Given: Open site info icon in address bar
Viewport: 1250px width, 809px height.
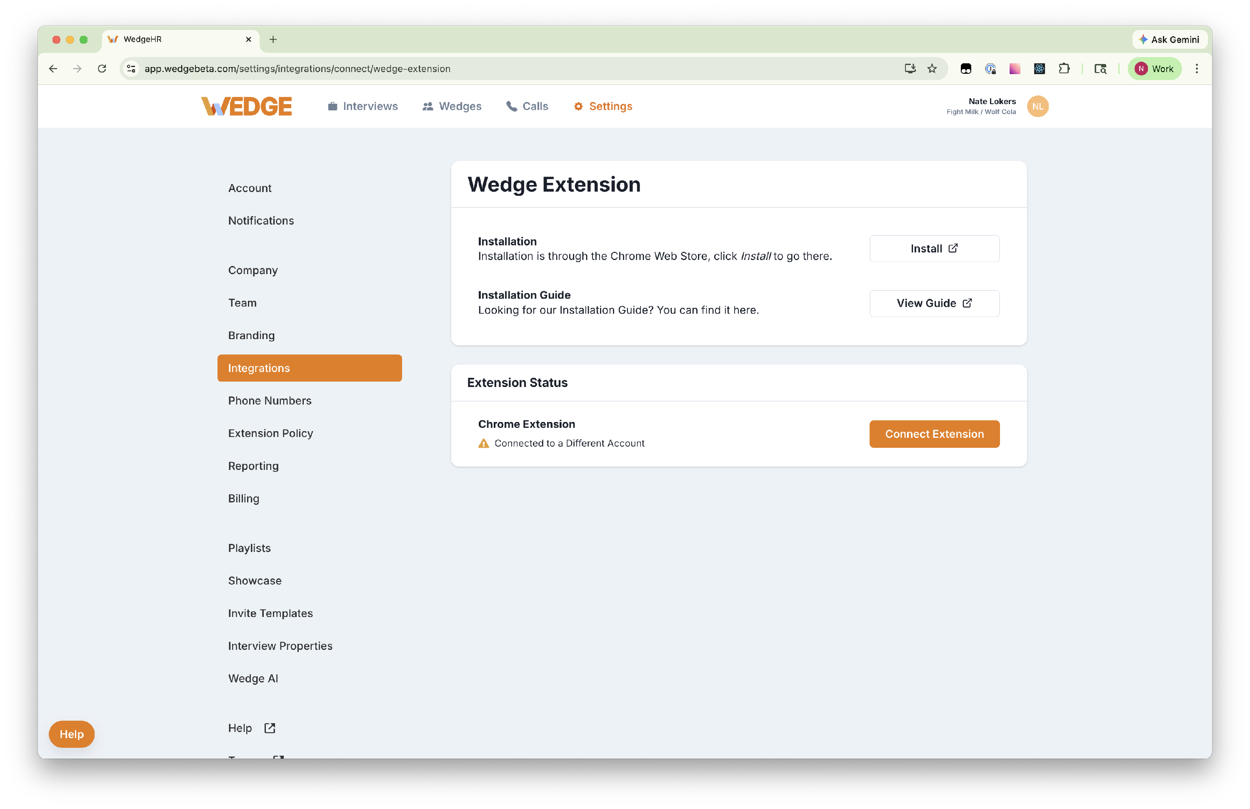Looking at the screenshot, I should coord(131,68).
